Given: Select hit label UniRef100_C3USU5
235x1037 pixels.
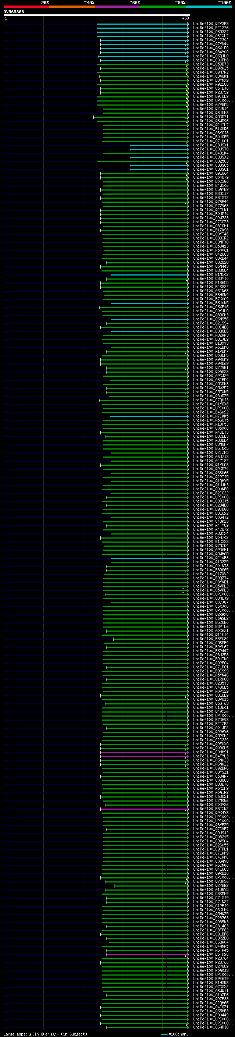Looking at the screenshot, I should (x=211, y=166).
